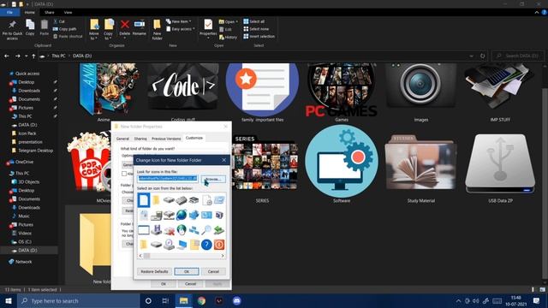Open the New item dropdown in the ribbon

coord(179,21)
